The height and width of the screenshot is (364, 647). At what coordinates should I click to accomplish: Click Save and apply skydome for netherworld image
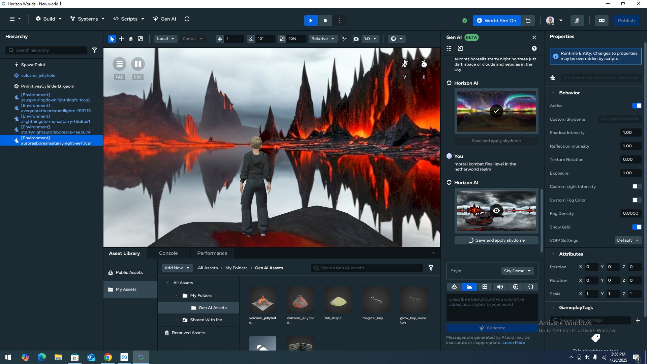(496, 240)
